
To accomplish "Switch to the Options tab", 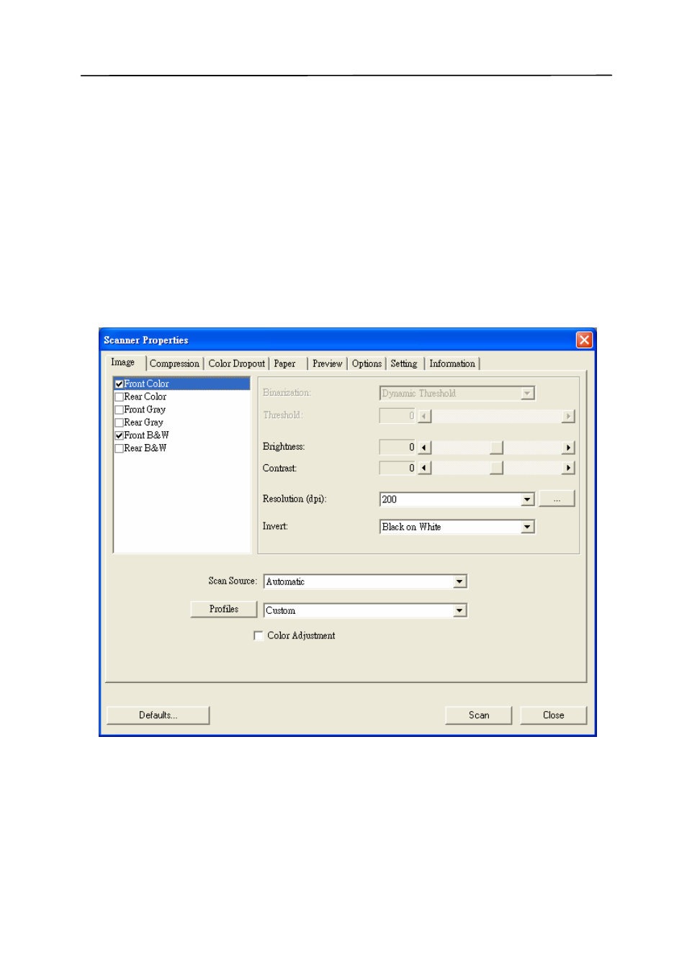I will pyautogui.click(x=367, y=364).
